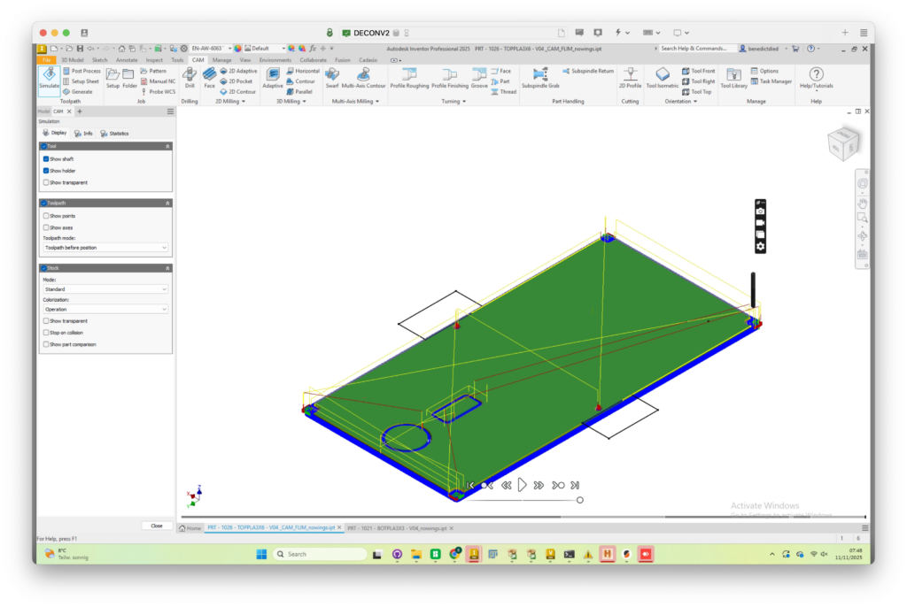This screenshot has width=907, height=607.
Task: Open the Annotate ribbon tab
Action: point(127,60)
